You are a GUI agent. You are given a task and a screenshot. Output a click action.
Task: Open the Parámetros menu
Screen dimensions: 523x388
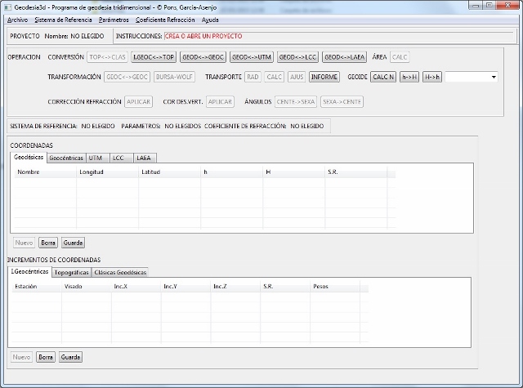tap(114, 19)
